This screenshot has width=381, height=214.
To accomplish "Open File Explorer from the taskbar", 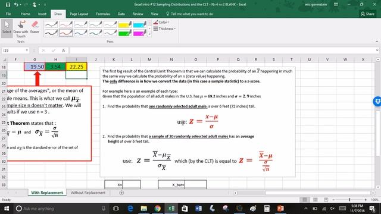I will pos(144,209).
